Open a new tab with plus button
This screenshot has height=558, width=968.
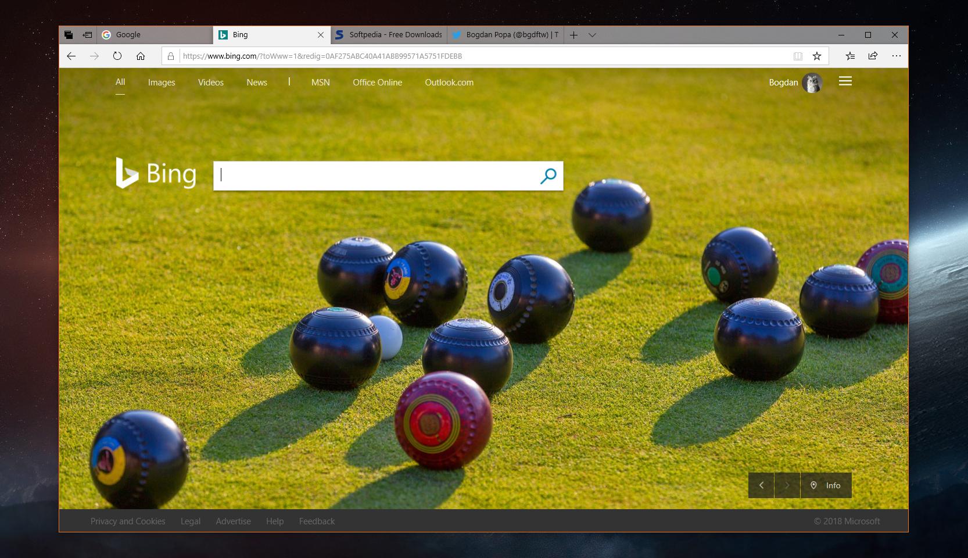[573, 35]
